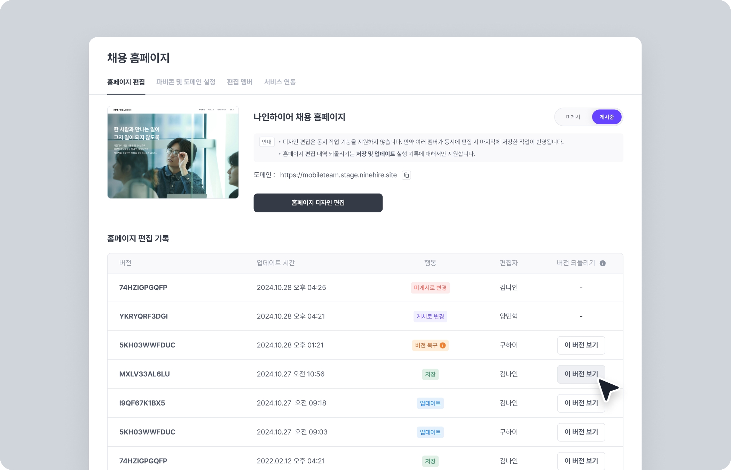Click 이 버전 보기 for 2022.02.12 row
The height and width of the screenshot is (470, 731).
point(581,461)
